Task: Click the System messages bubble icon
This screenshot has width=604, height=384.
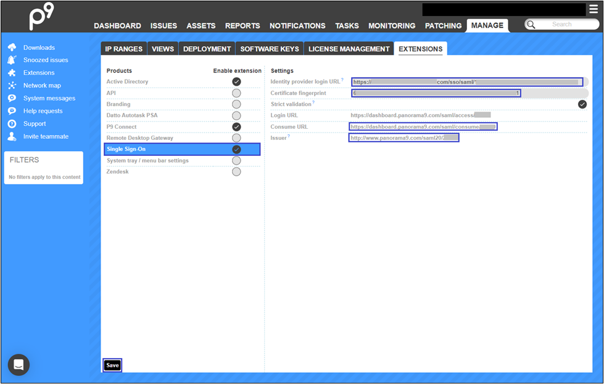Action: pos(12,98)
